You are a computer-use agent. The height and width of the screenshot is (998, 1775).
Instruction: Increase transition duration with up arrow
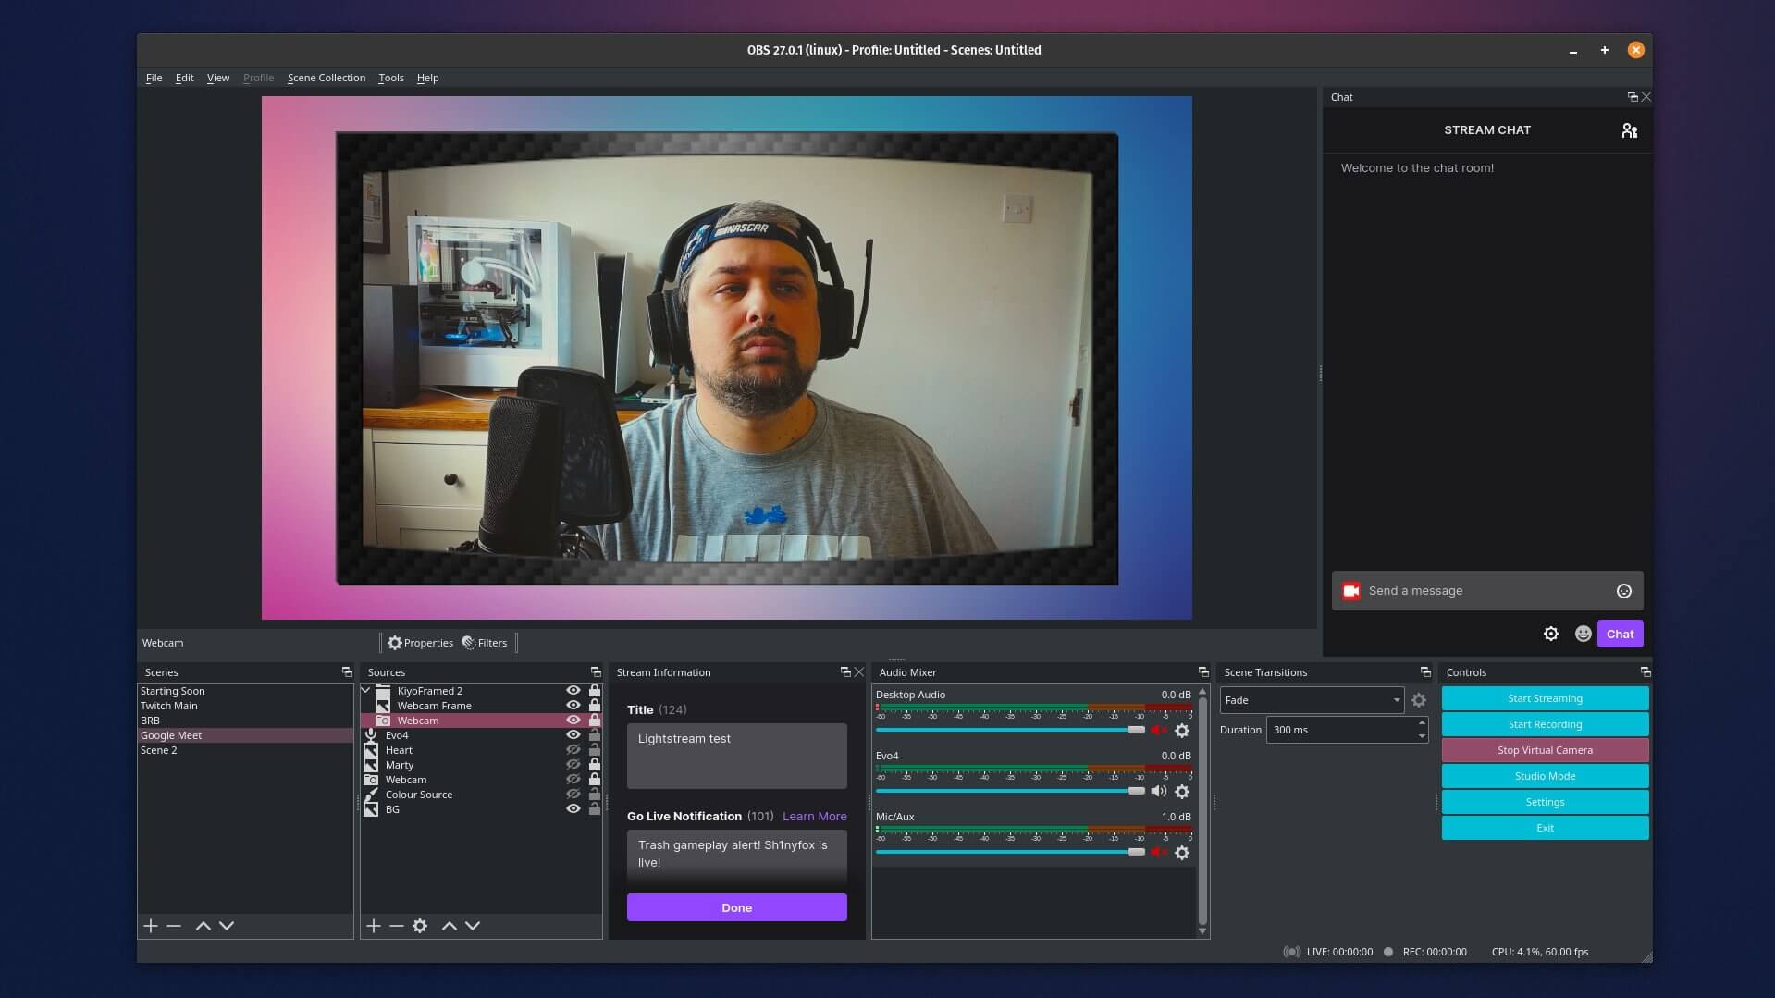[1422, 723]
